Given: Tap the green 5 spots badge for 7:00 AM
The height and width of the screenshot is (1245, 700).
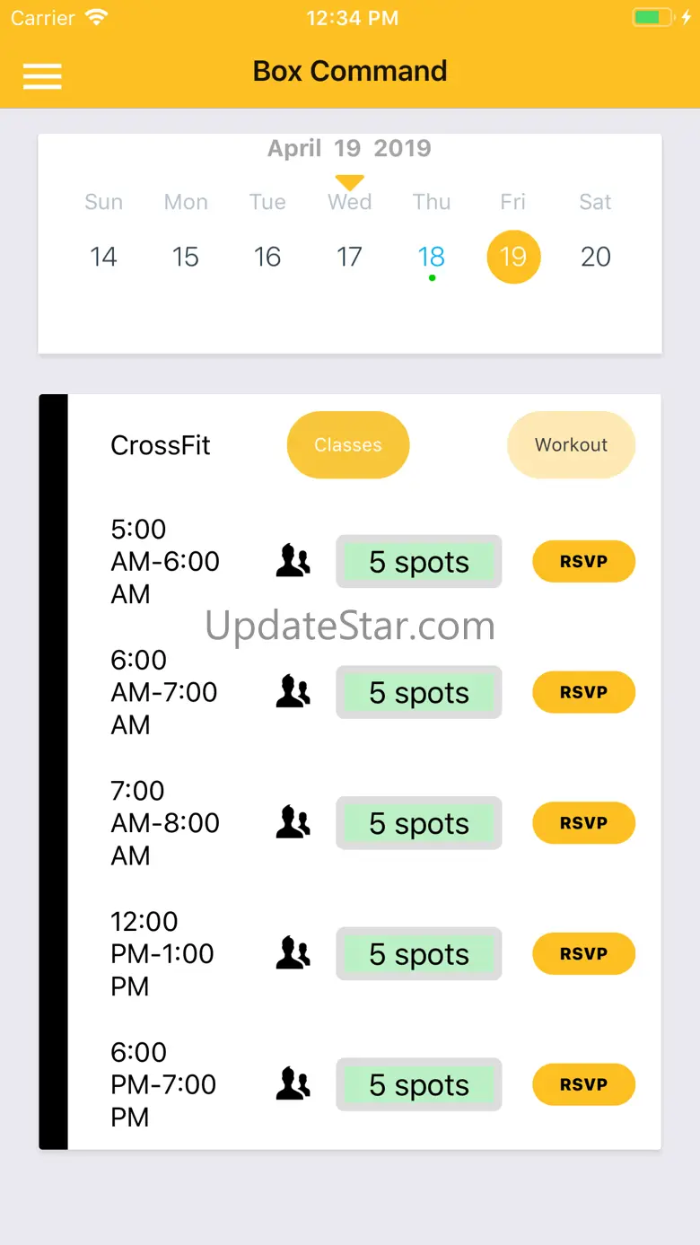Looking at the screenshot, I should point(419,824).
